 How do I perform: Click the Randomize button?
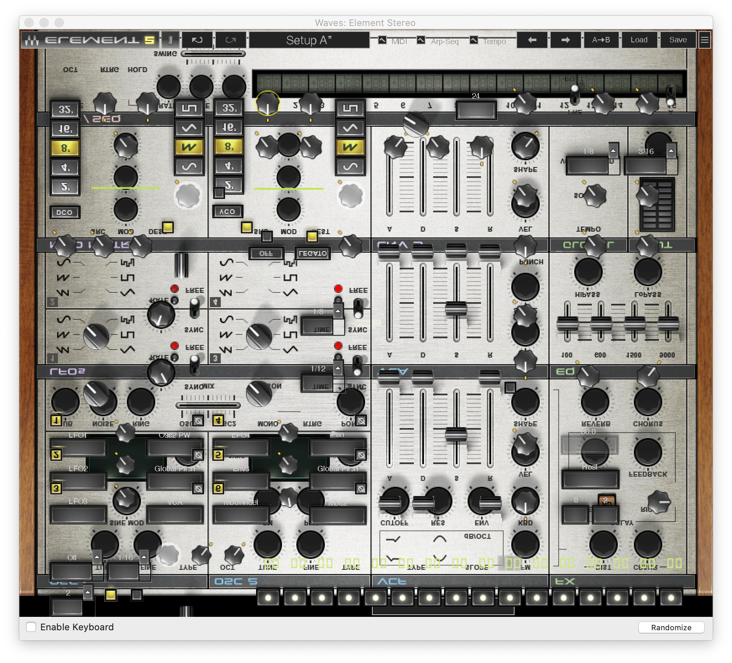pyautogui.click(x=671, y=627)
